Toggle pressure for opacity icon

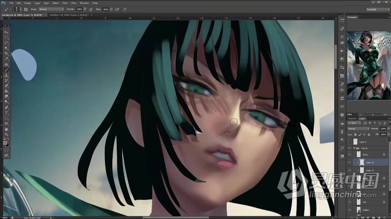tap(91, 9)
